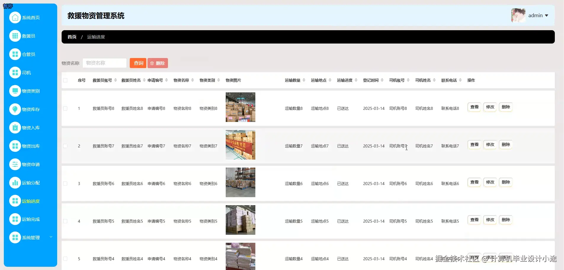Focus the 物资名称 search field
Viewport: 564px width, 270px height.
click(105, 63)
